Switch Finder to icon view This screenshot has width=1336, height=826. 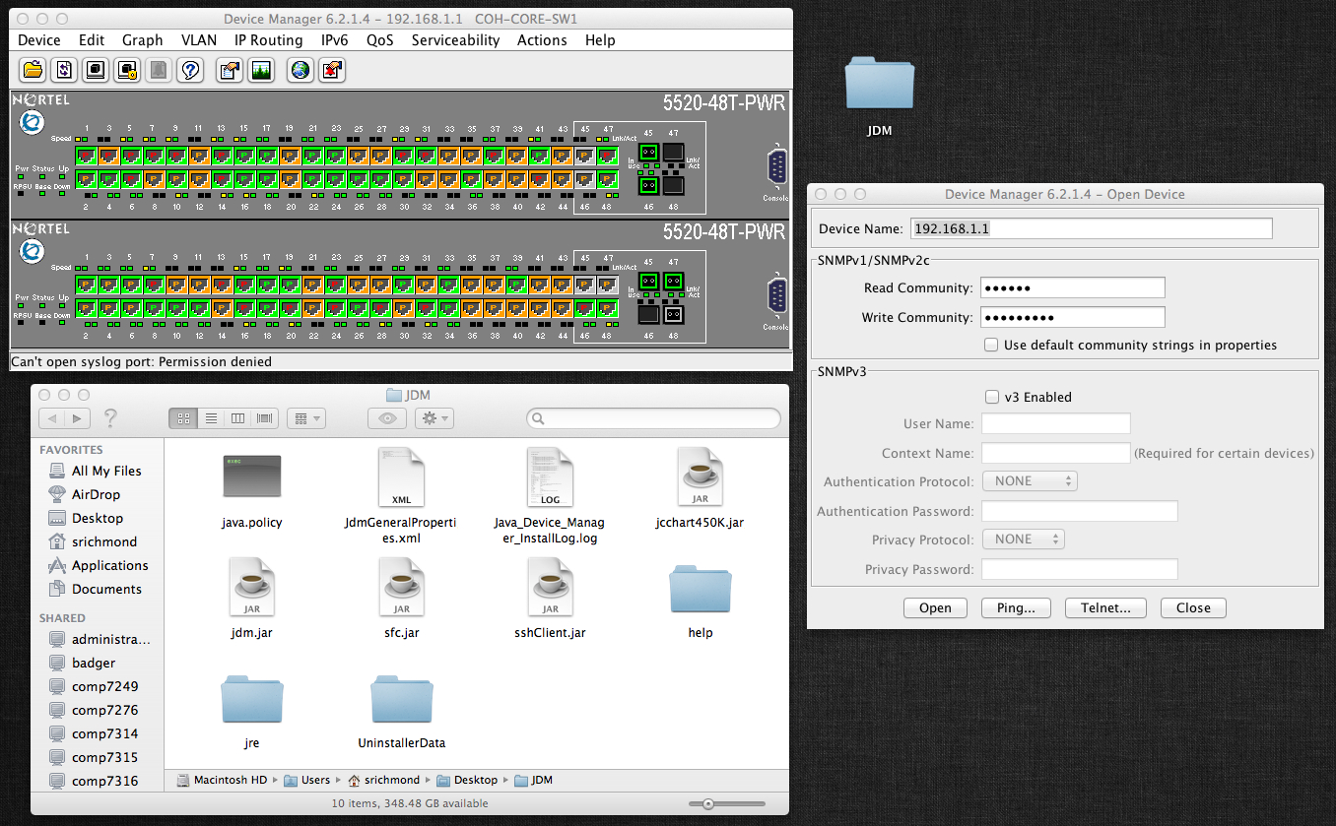(x=183, y=418)
